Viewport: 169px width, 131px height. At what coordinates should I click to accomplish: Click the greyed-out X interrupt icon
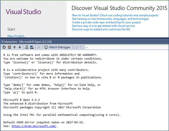[39, 47]
